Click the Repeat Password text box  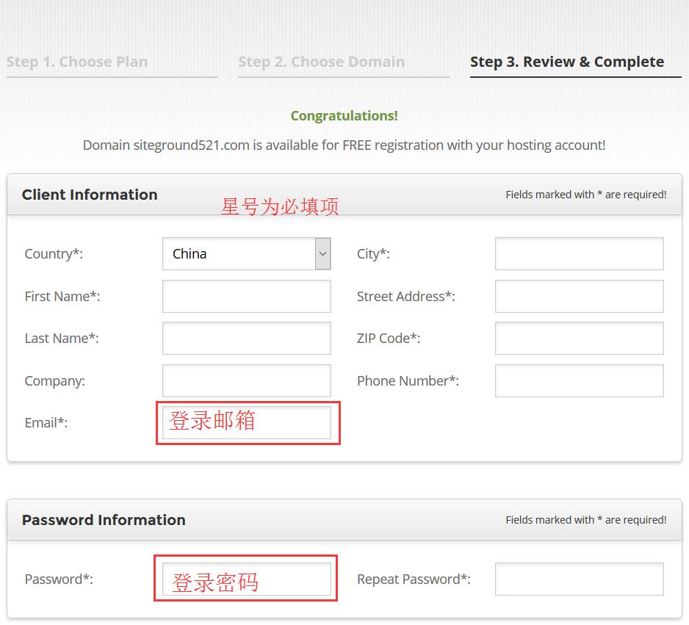point(579,579)
